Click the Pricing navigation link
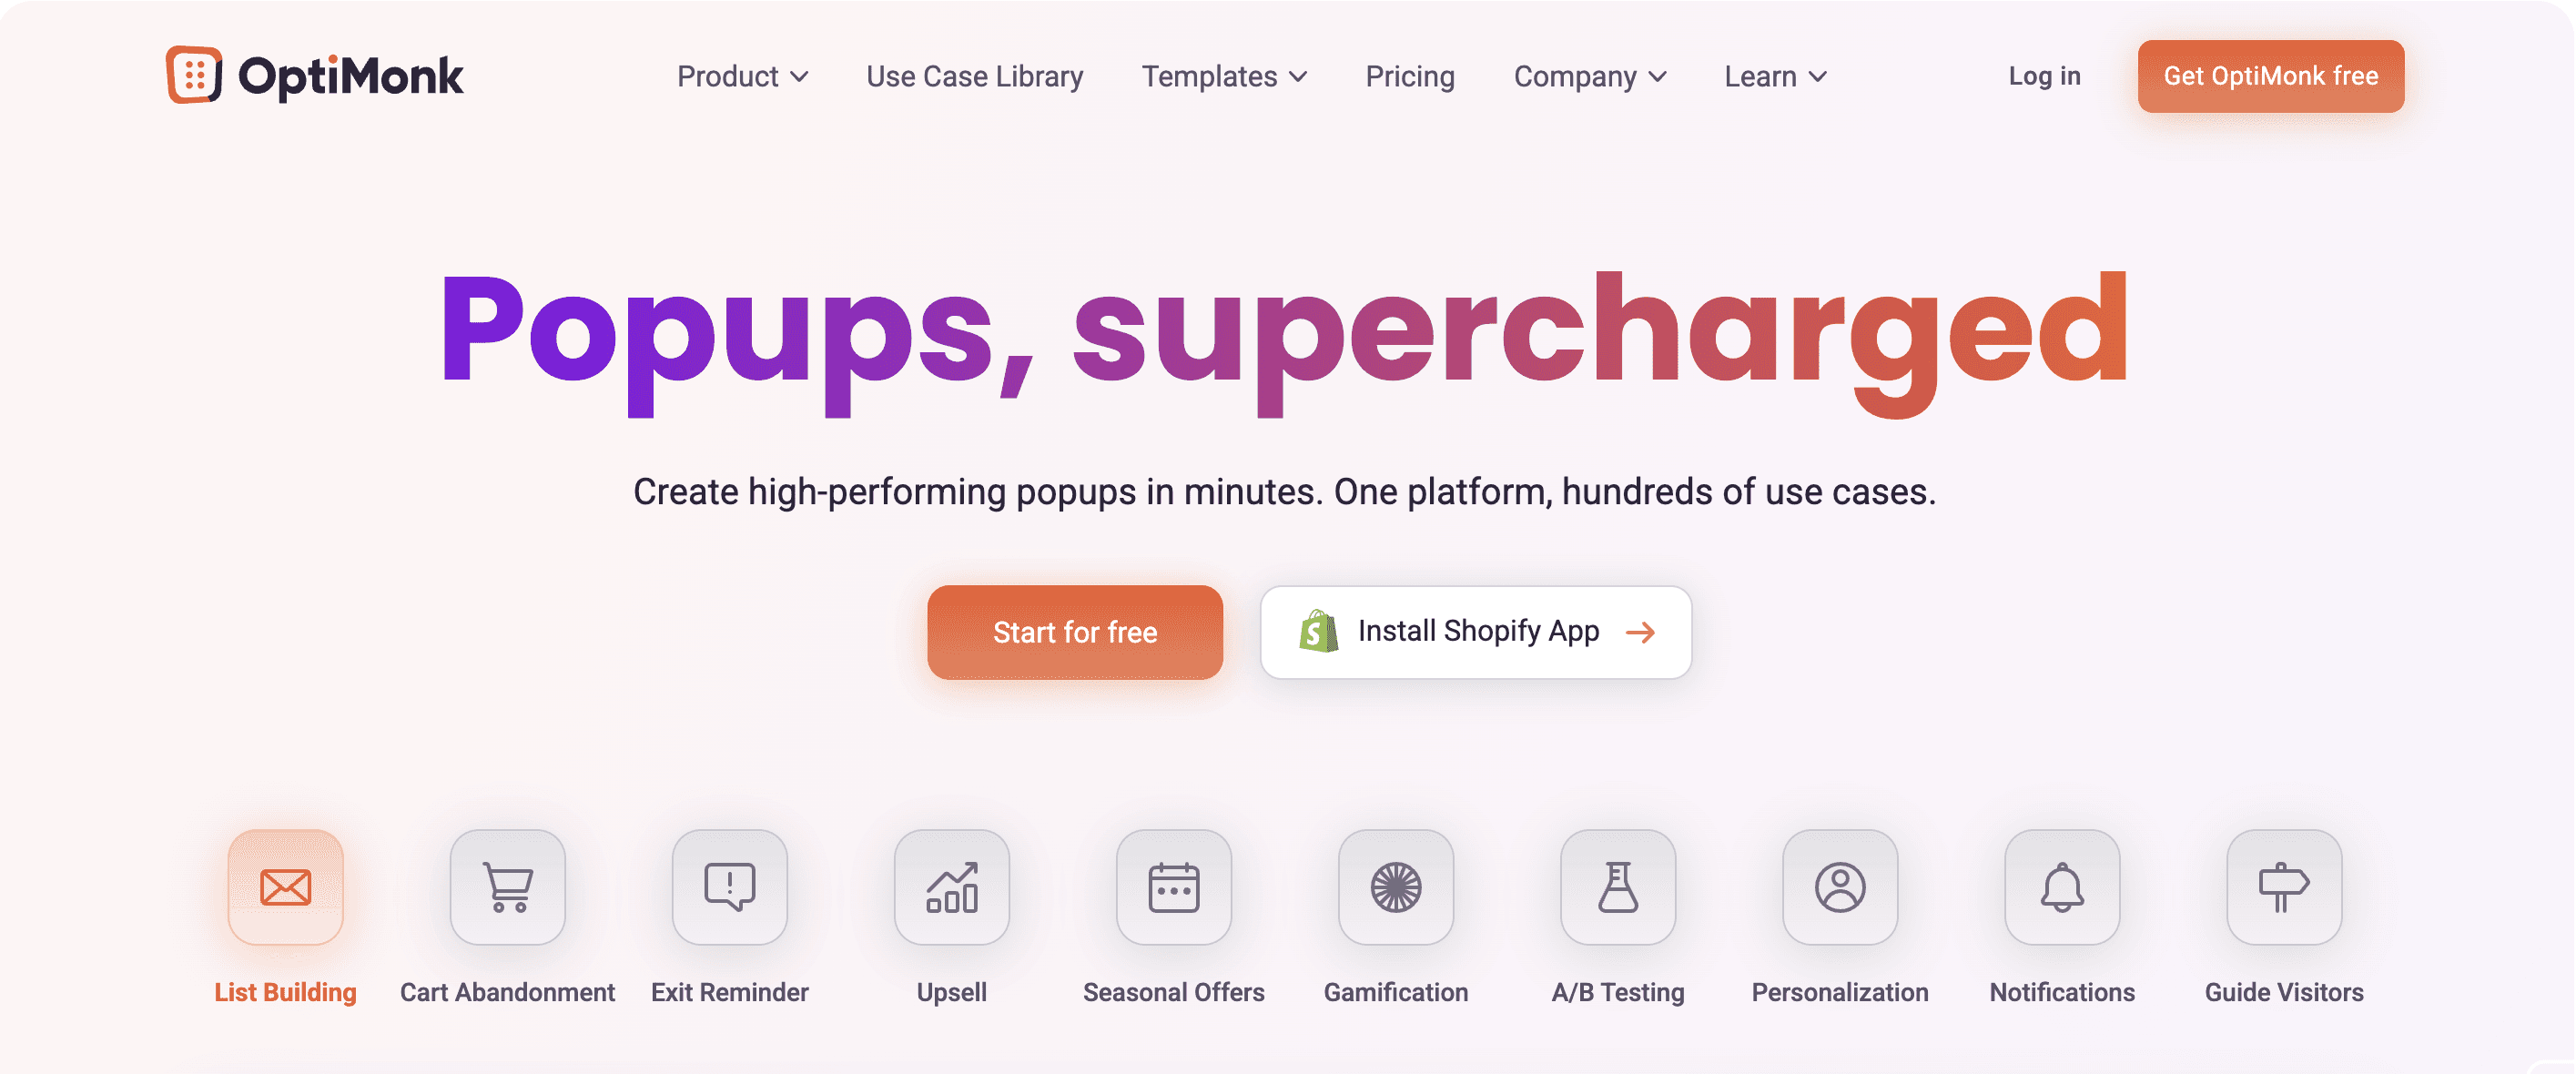Image resolution: width=2576 pixels, height=1074 pixels. click(1410, 76)
